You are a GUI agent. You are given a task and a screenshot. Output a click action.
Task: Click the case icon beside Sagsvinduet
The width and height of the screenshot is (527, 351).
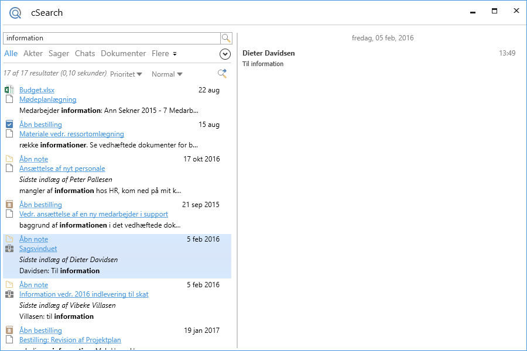pyautogui.click(x=9, y=249)
